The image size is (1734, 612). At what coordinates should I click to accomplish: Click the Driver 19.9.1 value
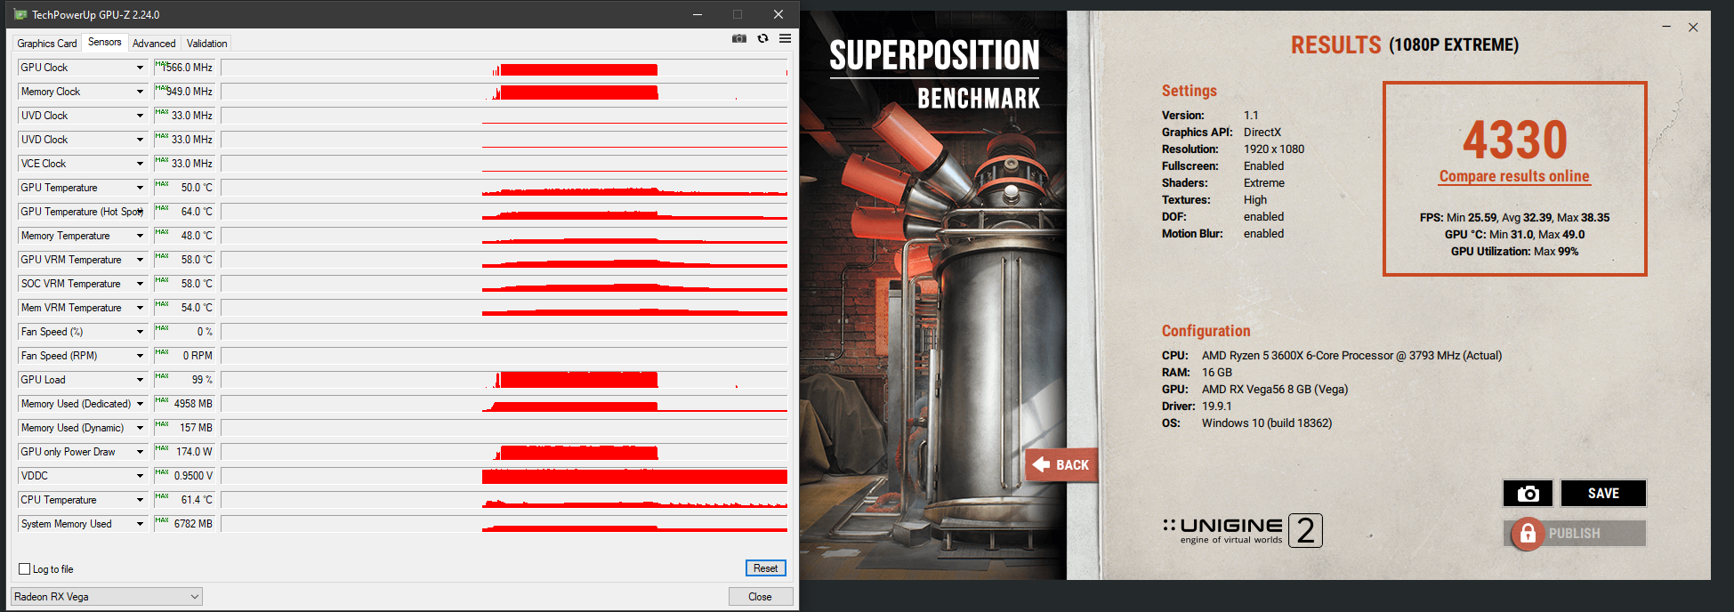pyautogui.click(x=1217, y=407)
